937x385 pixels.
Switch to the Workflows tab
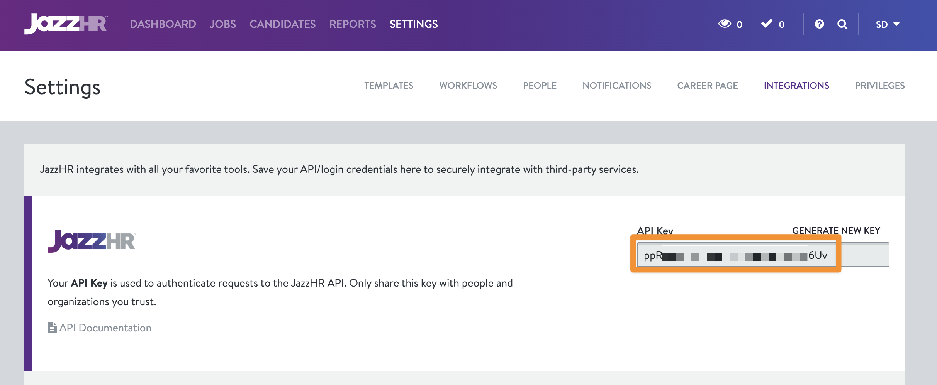pyautogui.click(x=468, y=85)
